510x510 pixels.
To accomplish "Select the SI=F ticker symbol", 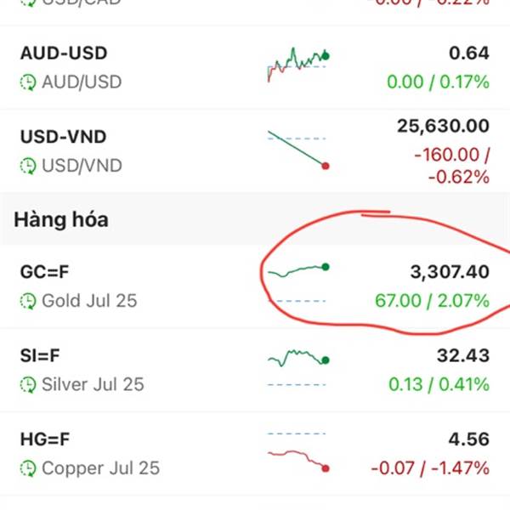I will click(x=40, y=355).
